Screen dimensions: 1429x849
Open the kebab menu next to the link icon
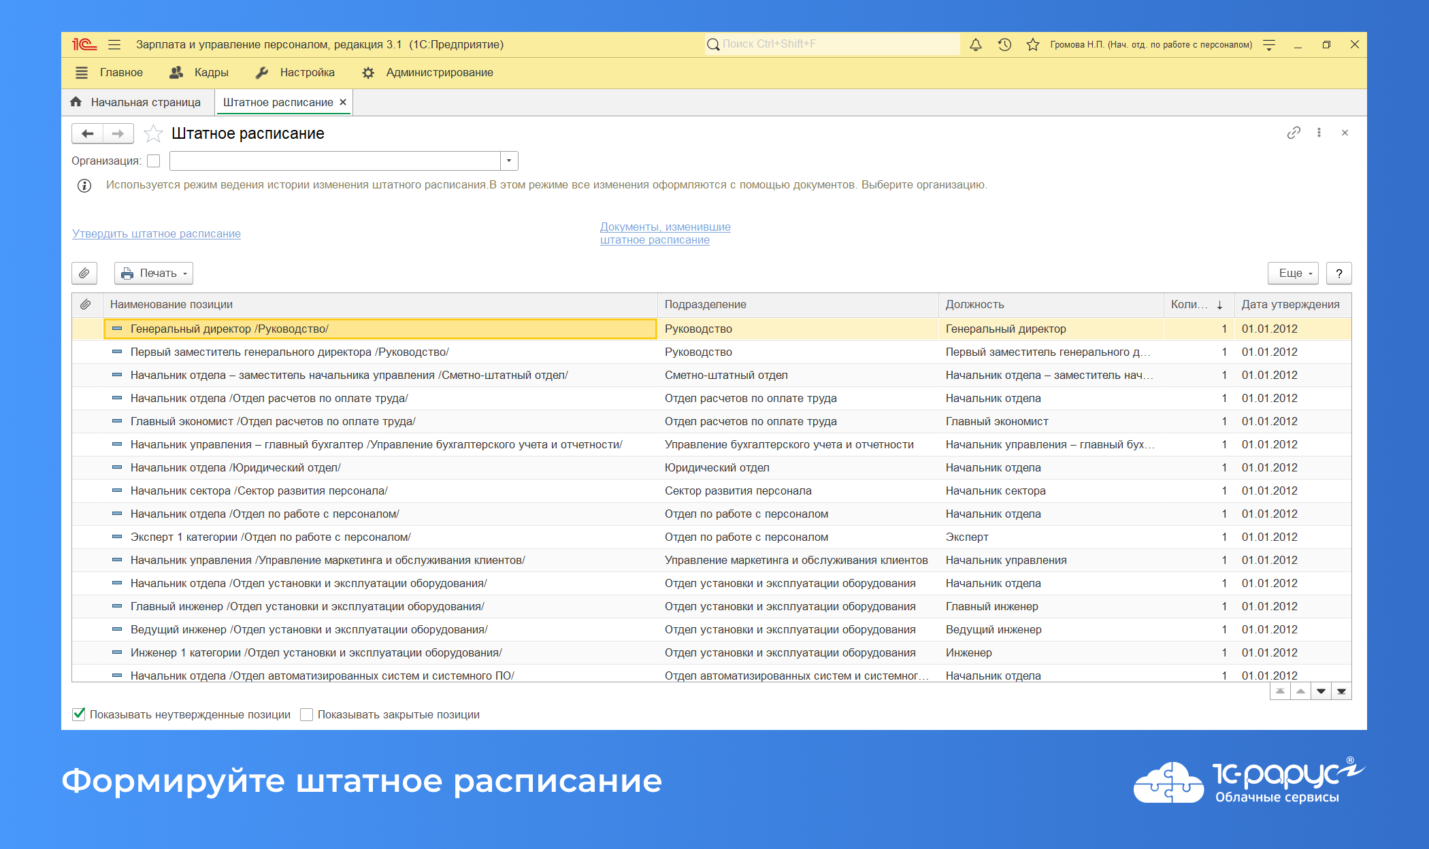click(x=1319, y=133)
